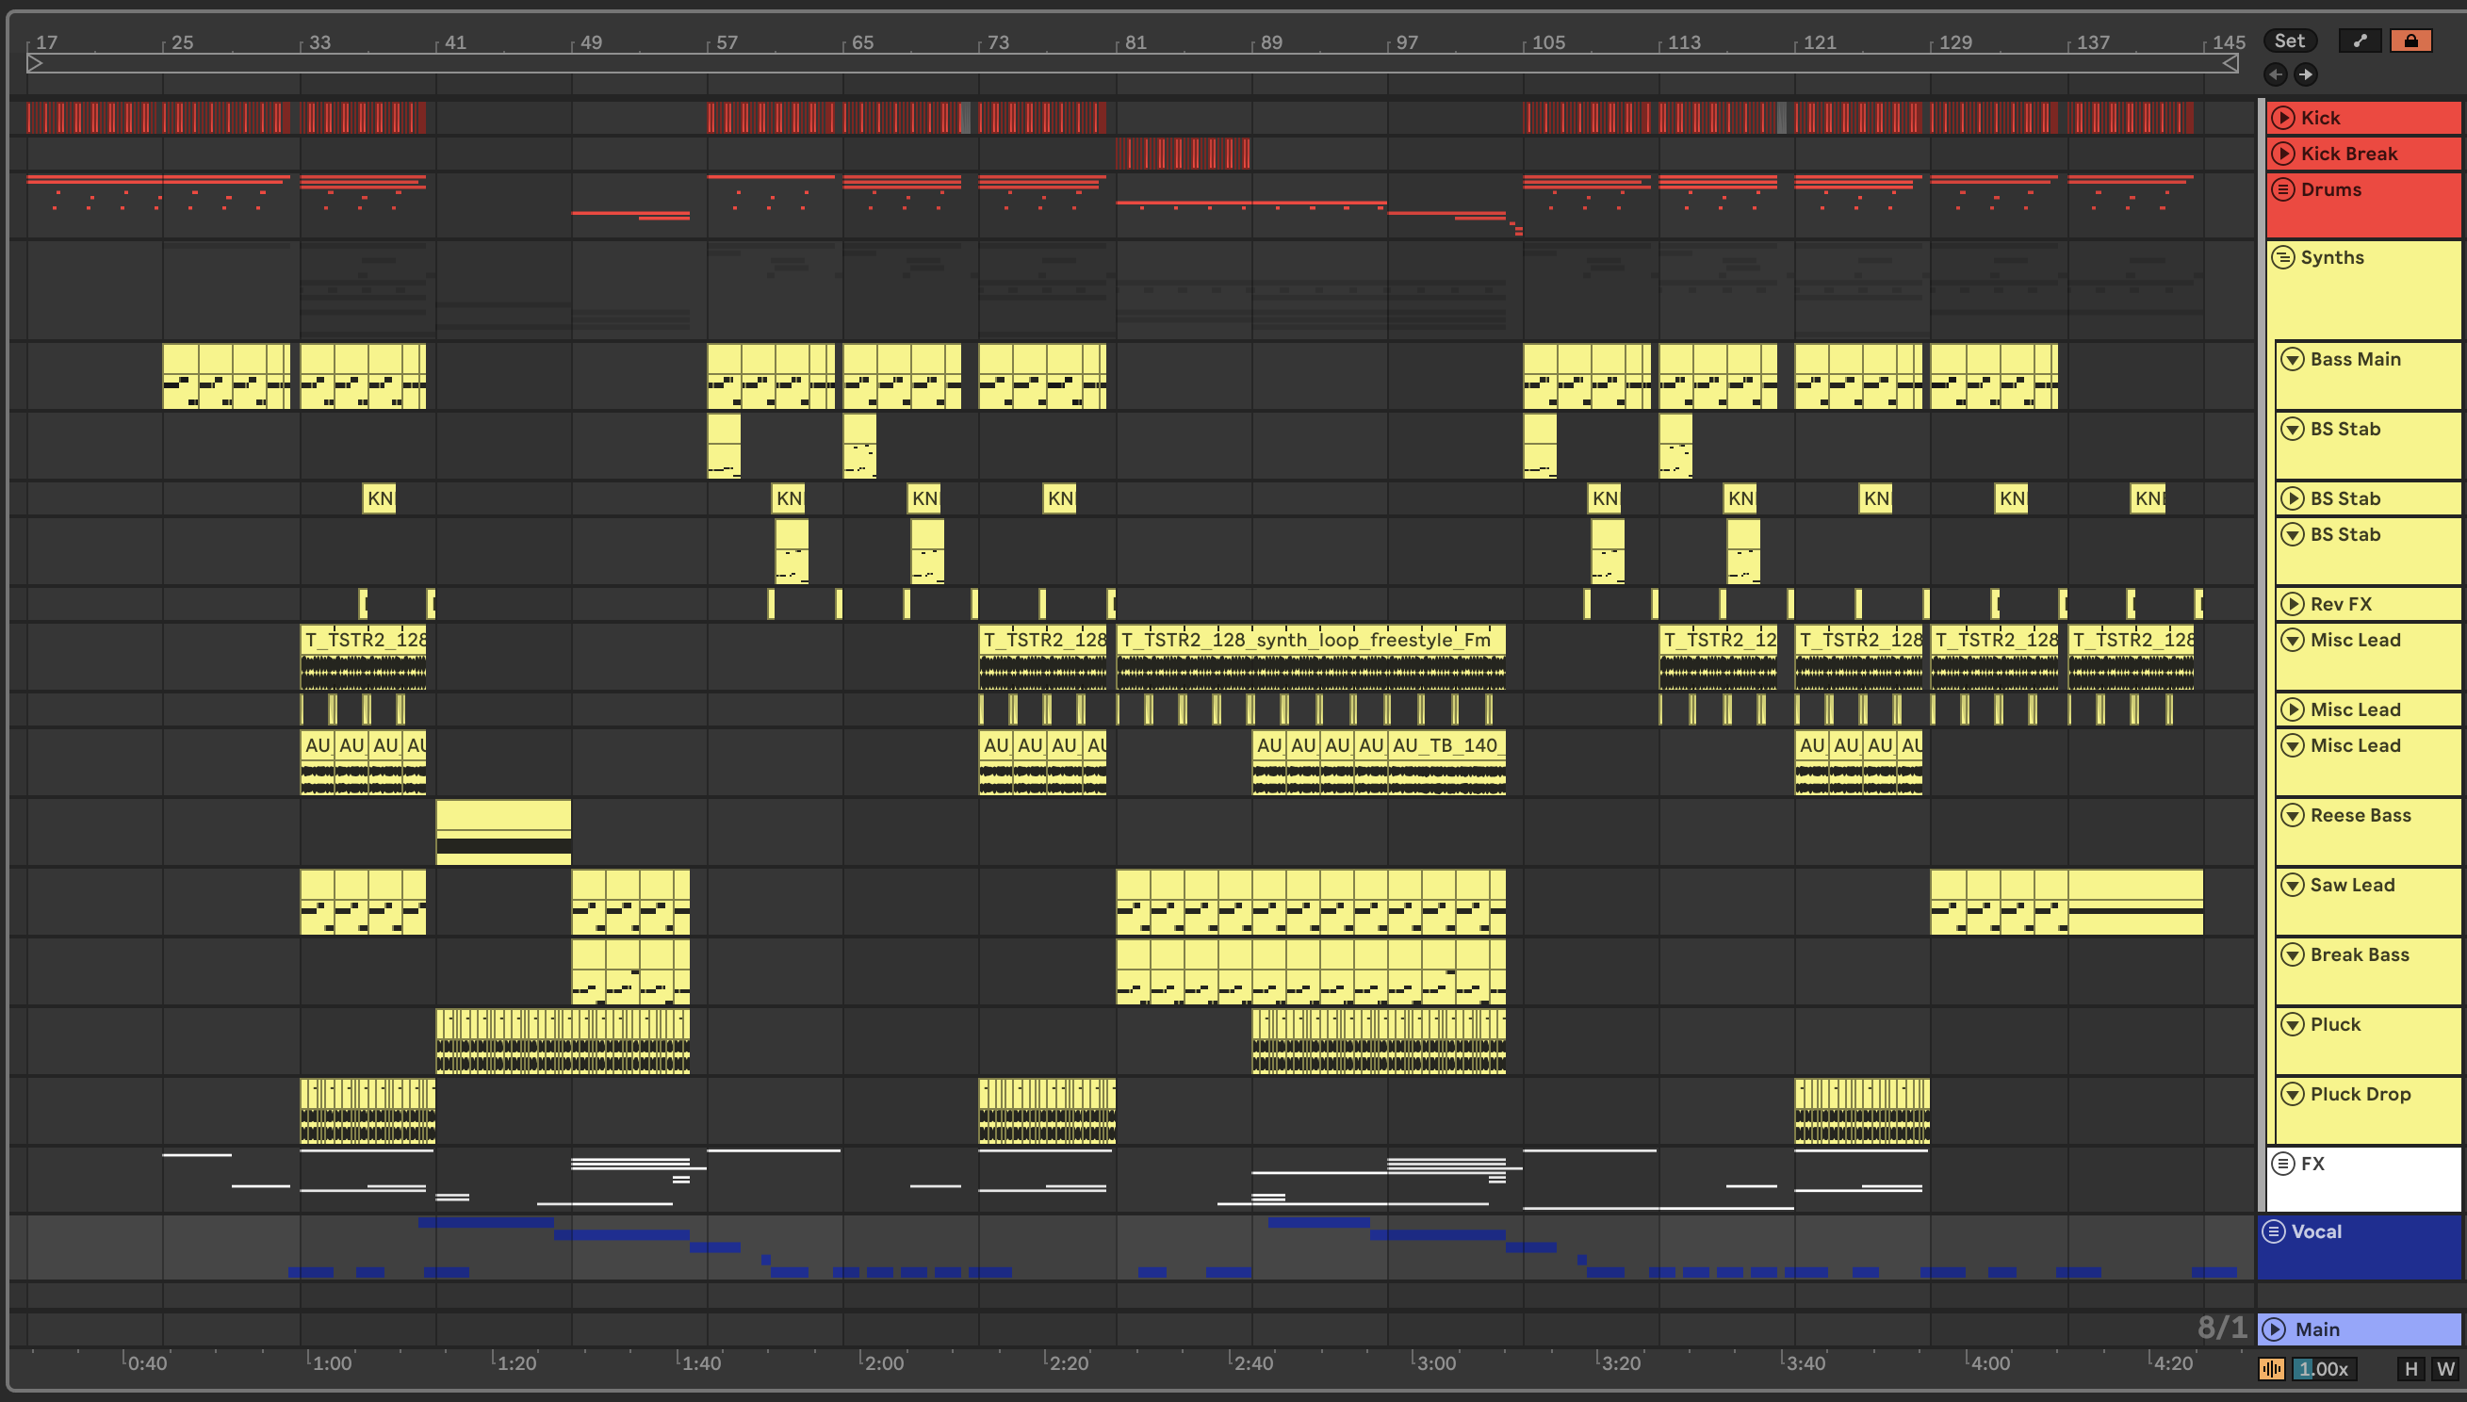Image resolution: width=2467 pixels, height=1402 pixels.
Task: Toggle the automation lock button
Action: tap(2410, 41)
